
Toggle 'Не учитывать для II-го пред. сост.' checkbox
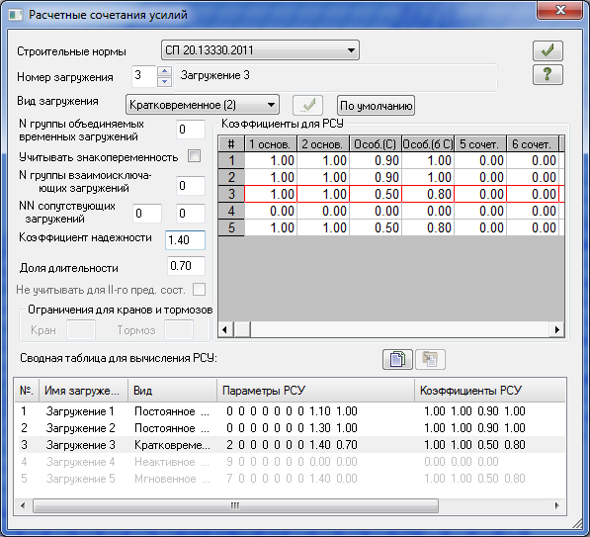(199, 289)
